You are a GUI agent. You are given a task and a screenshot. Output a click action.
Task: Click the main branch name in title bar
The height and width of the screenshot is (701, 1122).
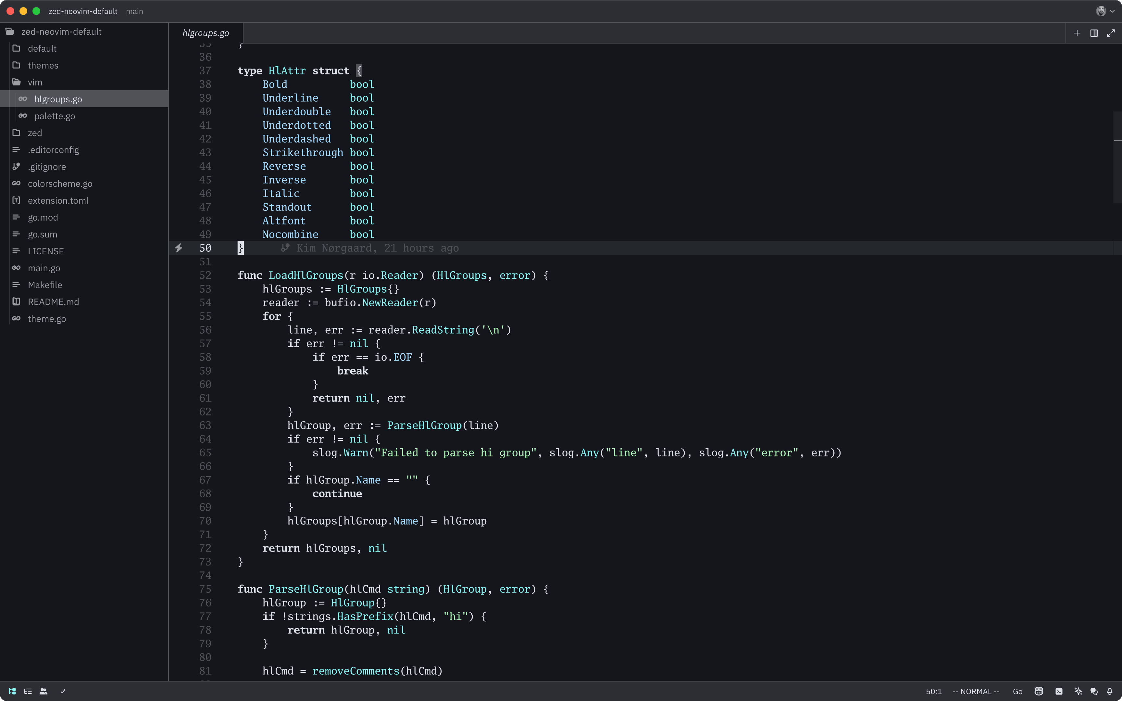pyautogui.click(x=134, y=11)
